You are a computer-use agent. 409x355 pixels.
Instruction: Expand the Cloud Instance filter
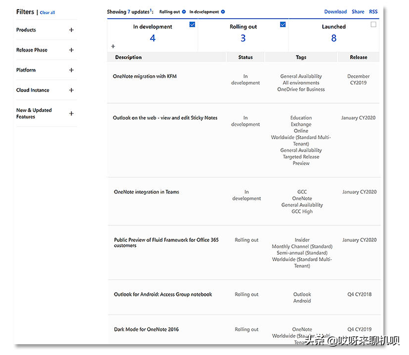(71, 90)
